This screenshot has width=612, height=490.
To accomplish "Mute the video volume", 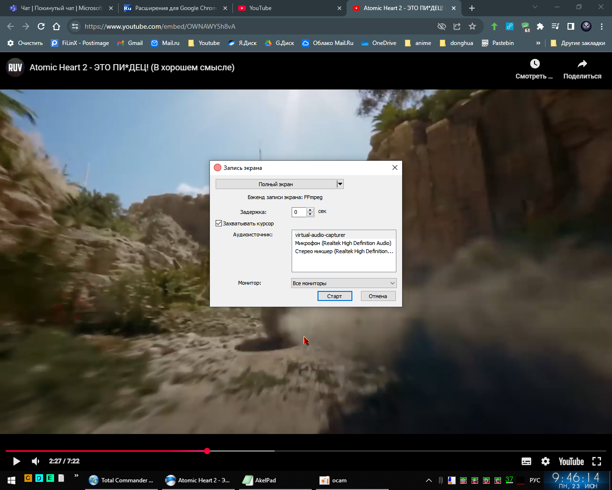I will pyautogui.click(x=36, y=461).
